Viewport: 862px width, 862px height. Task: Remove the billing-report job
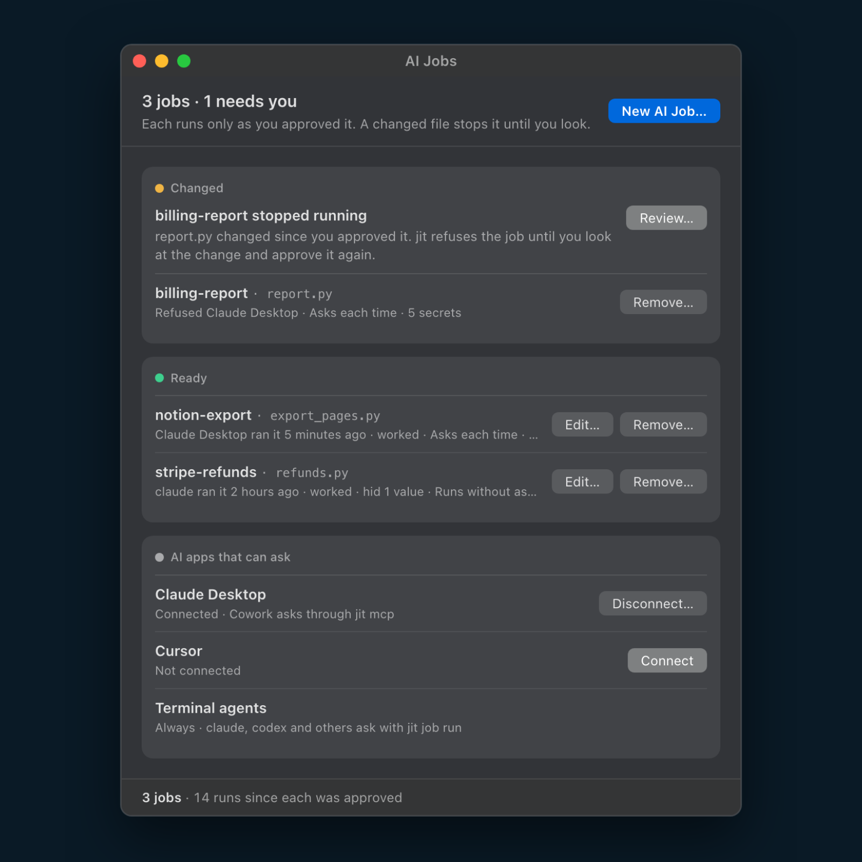click(663, 302)
